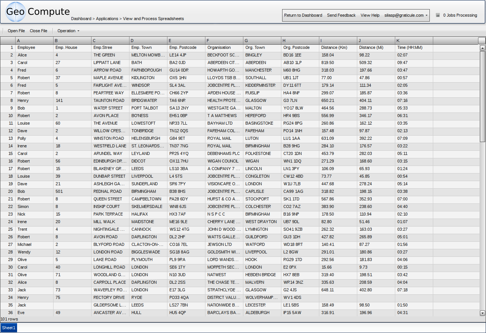Expand the silasp@graticule.com account menu

click(x=406, y=15)
